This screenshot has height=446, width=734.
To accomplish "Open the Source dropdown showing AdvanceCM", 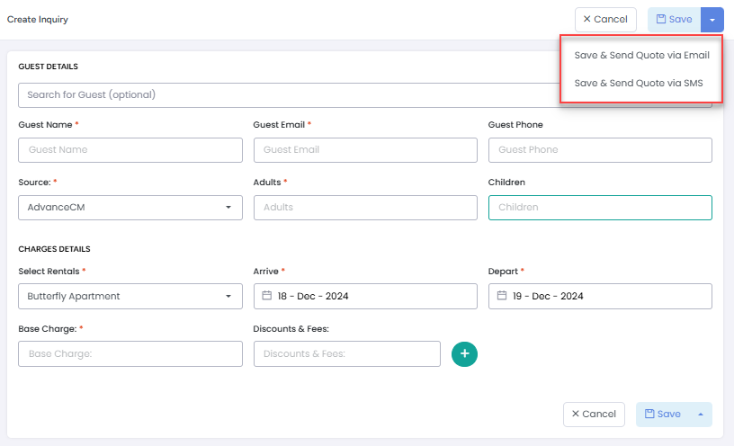I will click(x=130, y=208).
